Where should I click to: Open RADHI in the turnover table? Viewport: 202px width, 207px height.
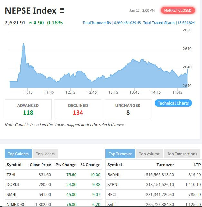[x=113, y=174]
